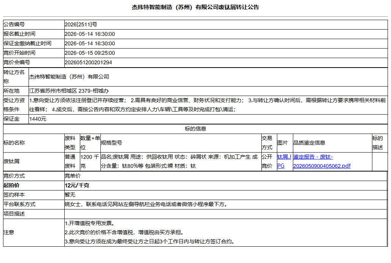Viewport: 391px width, 263px height.
Task: Select note line 1.开增值税专用发票
Action: coord(90,223)
